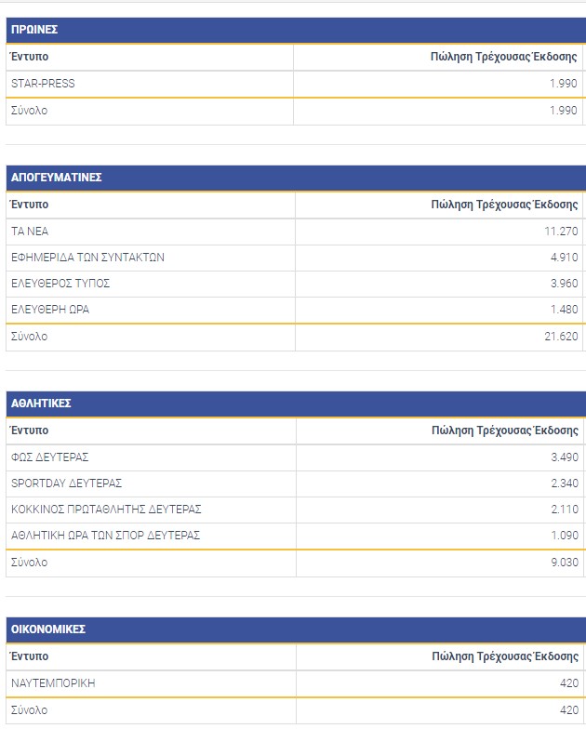Select the 3.490 sales value

(564, 457)
